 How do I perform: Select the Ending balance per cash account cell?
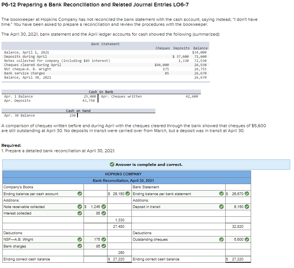click(x=43, y=194)
